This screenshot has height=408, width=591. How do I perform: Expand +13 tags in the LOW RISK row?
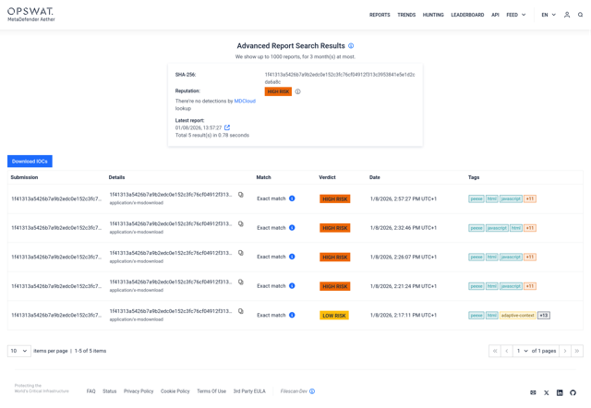544,316
